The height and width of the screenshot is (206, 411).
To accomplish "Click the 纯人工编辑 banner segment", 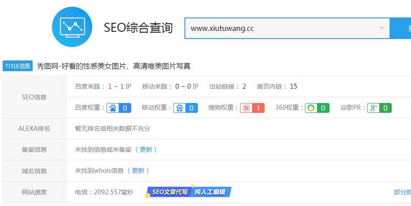I will [211, 192].
